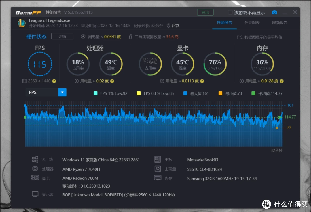Switch to 降频报告 tab

(x=279, y=23)
